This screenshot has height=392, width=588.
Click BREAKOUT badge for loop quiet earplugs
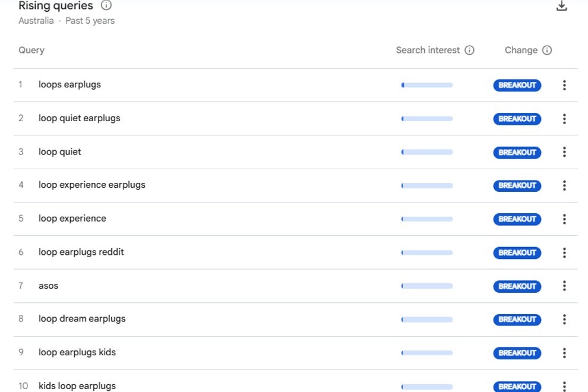coord(517,119)
